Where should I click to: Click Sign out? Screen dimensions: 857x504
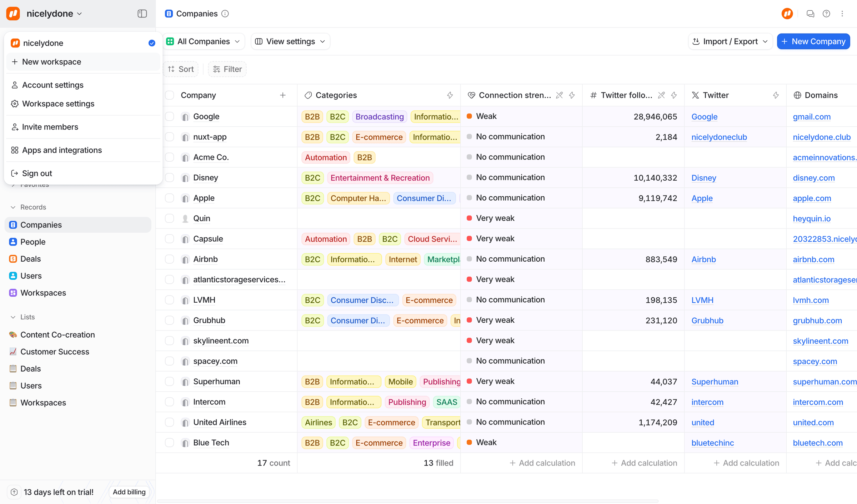[83, 173]
